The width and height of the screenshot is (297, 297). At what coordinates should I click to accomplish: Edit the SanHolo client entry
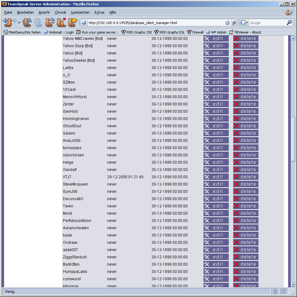(x=216, y=111)
